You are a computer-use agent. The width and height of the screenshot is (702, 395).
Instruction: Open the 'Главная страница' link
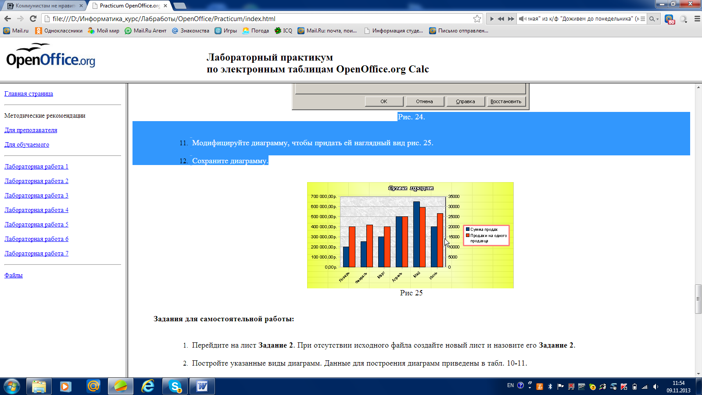pyautogui.click(x=29, y=93)
